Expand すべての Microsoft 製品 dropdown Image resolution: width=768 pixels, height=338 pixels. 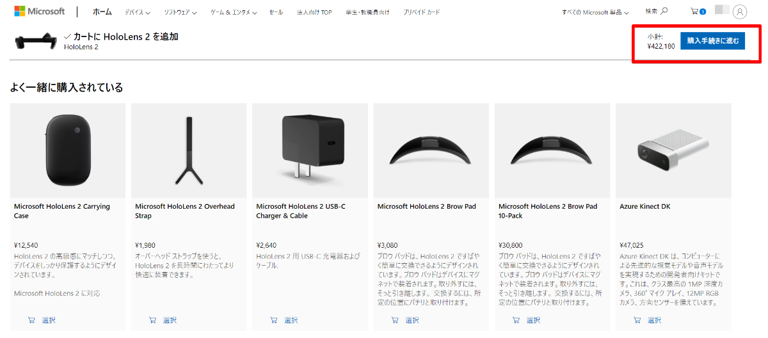click(x=595, y=12)
